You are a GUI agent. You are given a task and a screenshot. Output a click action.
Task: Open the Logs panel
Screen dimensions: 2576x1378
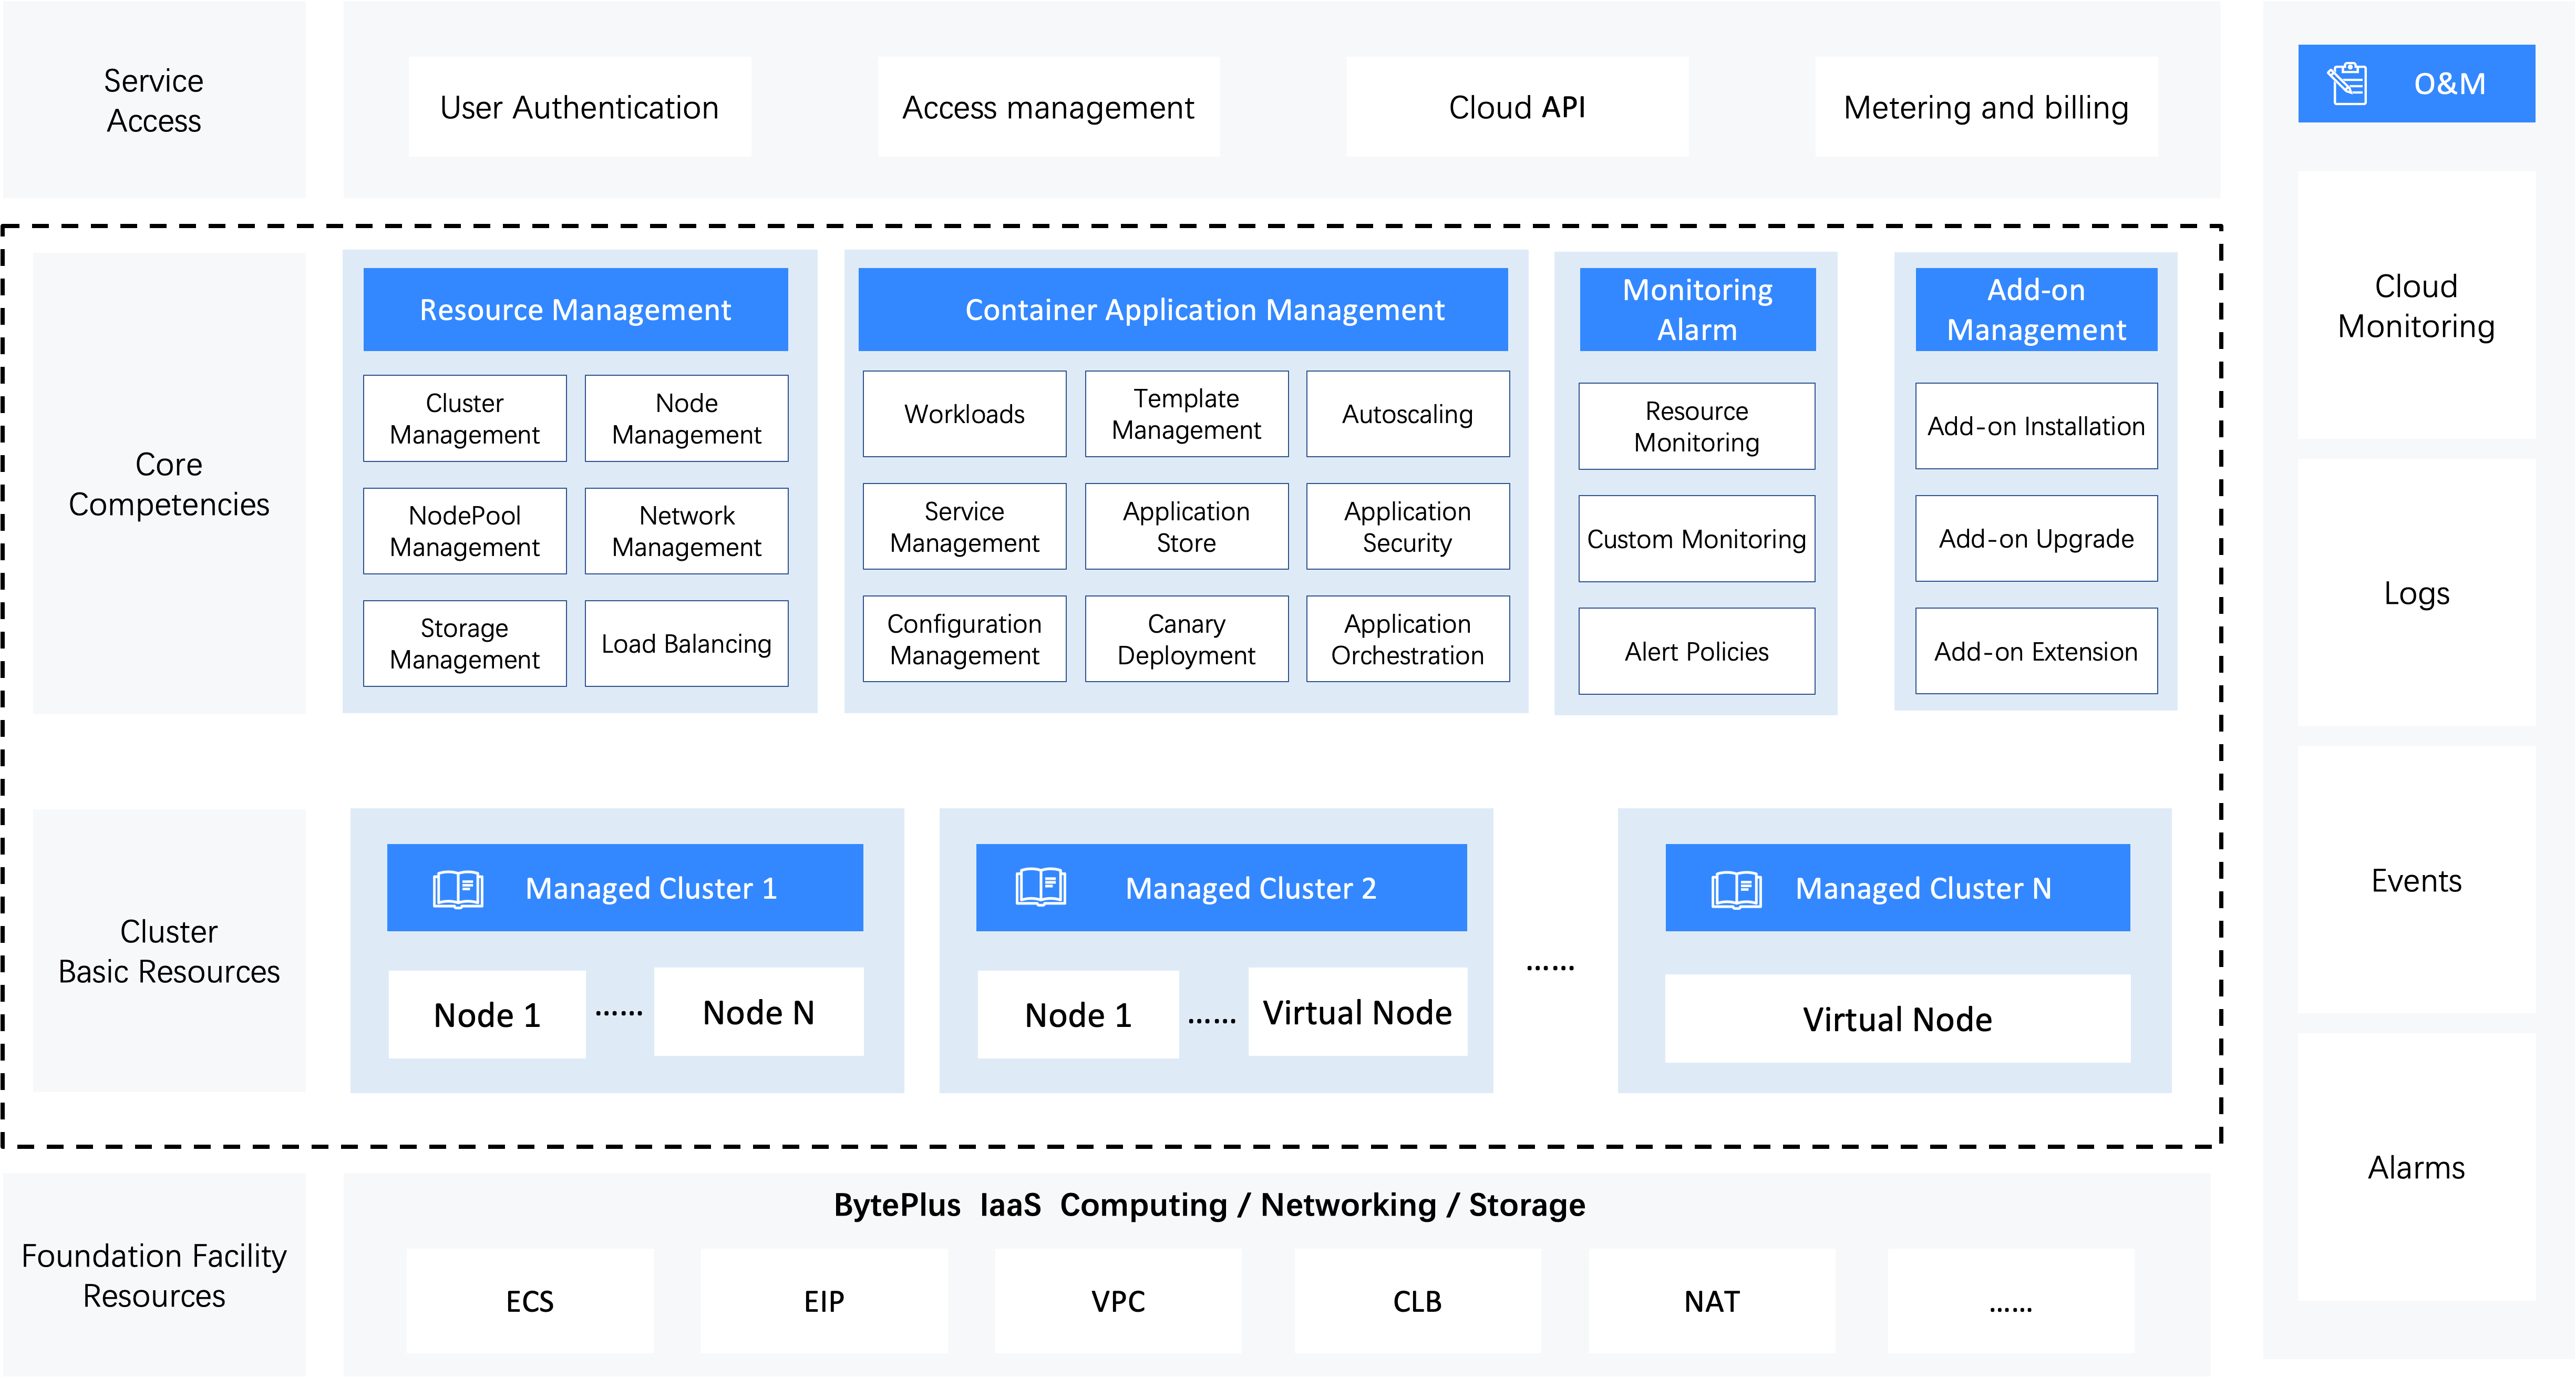[2416, 593]
